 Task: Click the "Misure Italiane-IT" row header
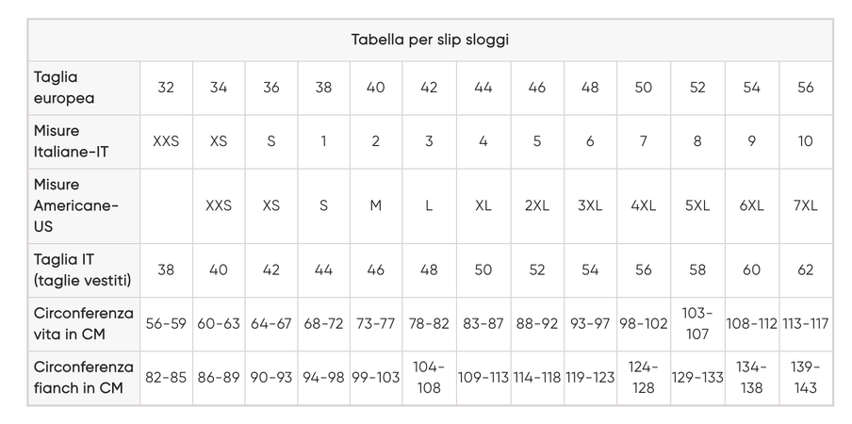click(71, 141)
